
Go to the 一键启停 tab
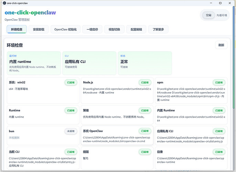[x=92, y=29]
